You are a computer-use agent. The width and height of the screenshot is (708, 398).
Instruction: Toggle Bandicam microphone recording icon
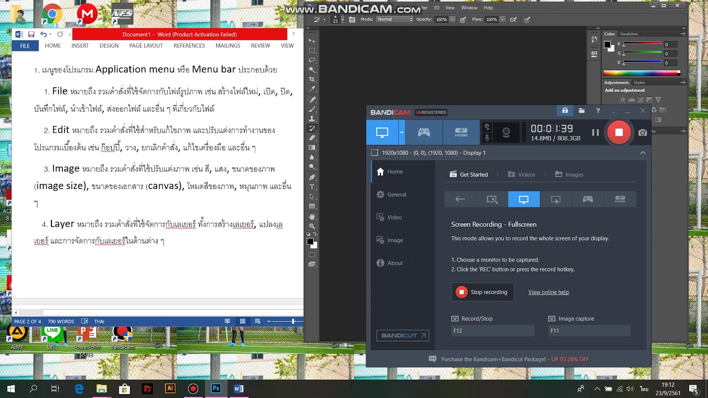pos(487,138)
